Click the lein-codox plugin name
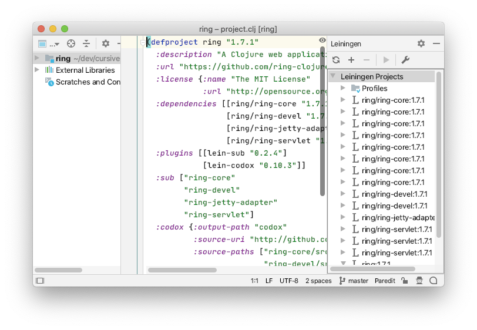Viewport: 477px width, 330px height. (231, 166)
